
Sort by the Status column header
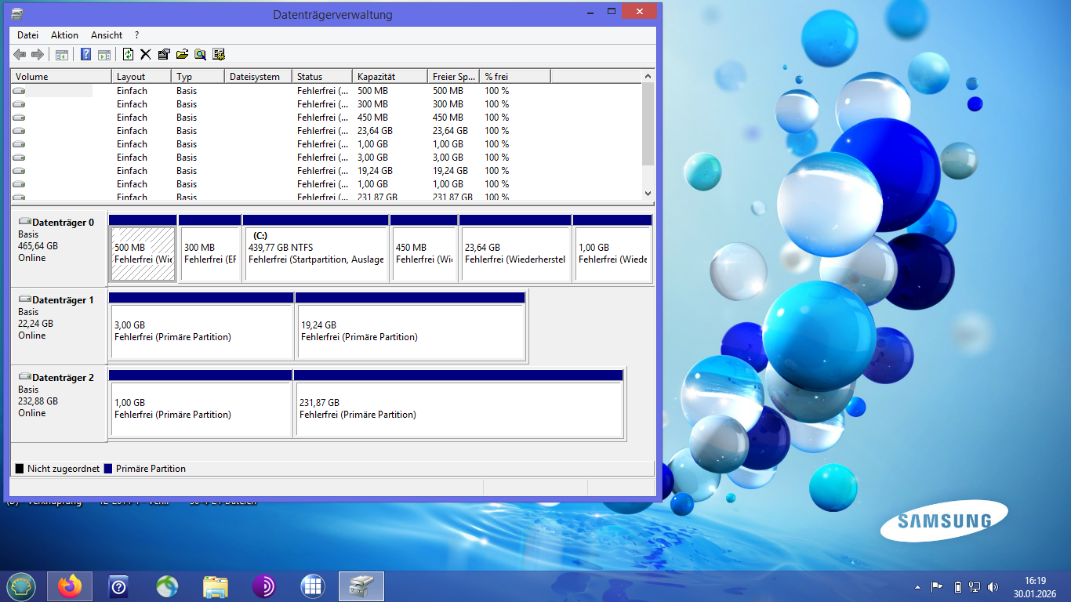(x=322, y=77)
